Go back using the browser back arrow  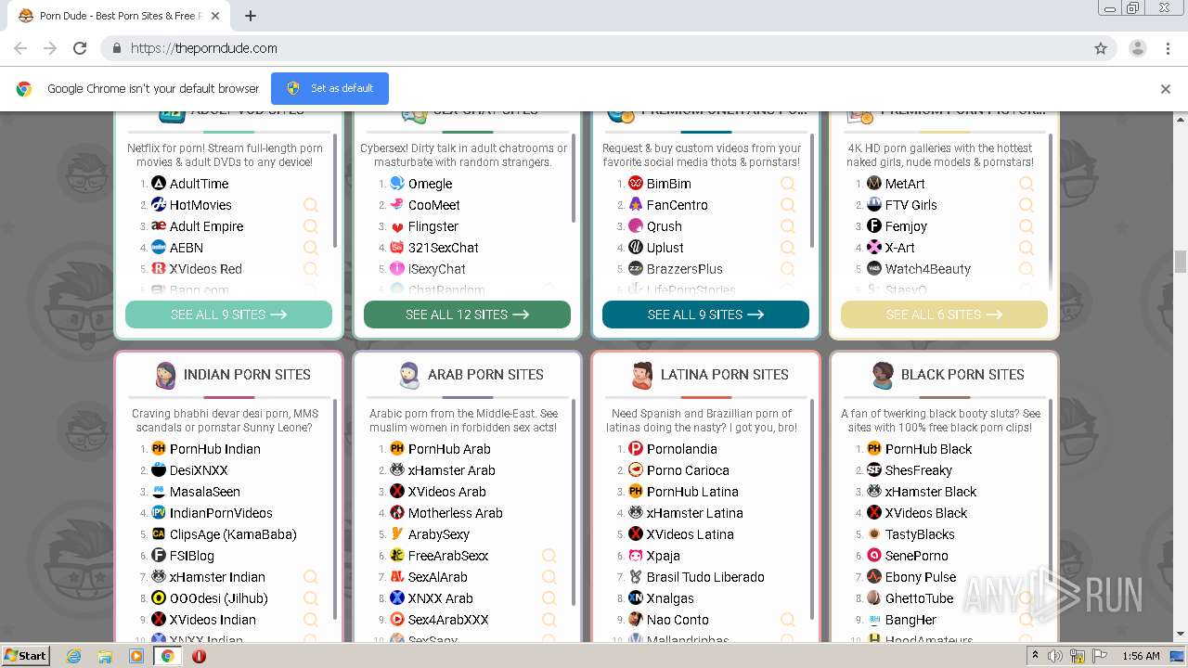tap(20, 48)
